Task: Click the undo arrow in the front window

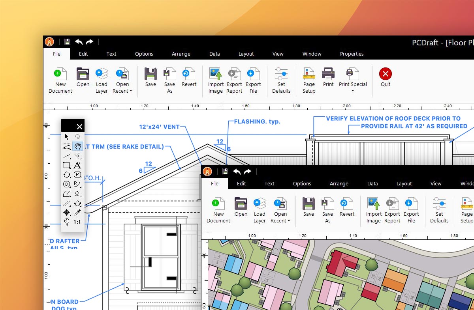Action: click(237, 172)
